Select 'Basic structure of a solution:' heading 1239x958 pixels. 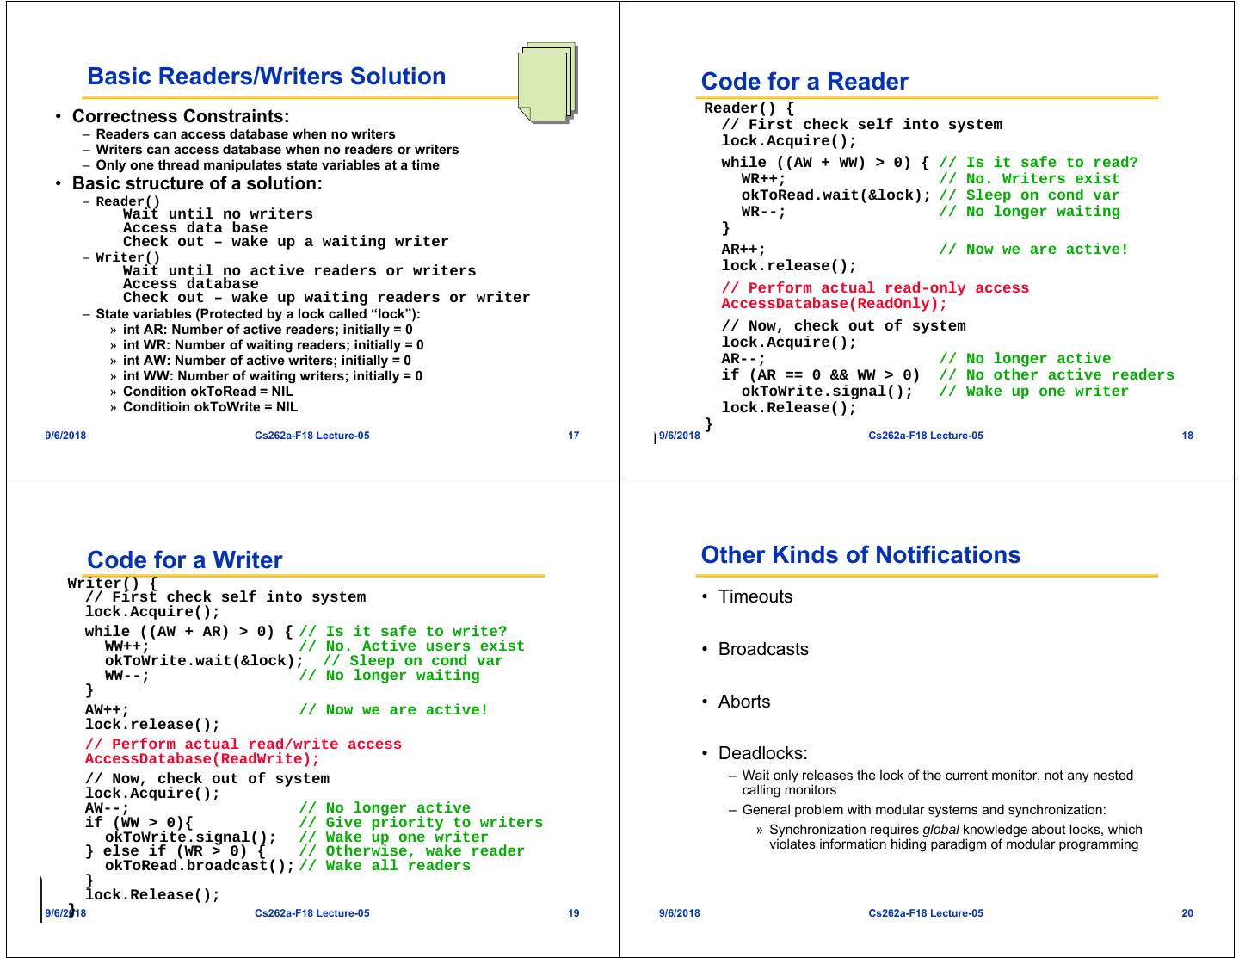click(x=197, y=183)
